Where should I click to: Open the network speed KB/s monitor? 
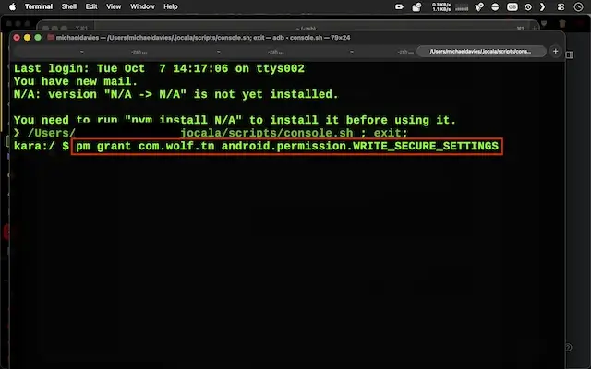441,6
